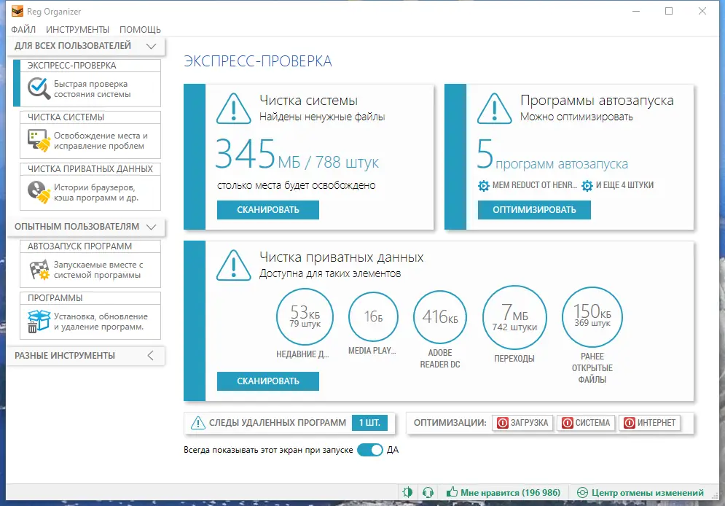Screen dimensions: 725x506
Task: Click the Чистка приватных данных sidebar icon
Action: (x=39, y=192)
